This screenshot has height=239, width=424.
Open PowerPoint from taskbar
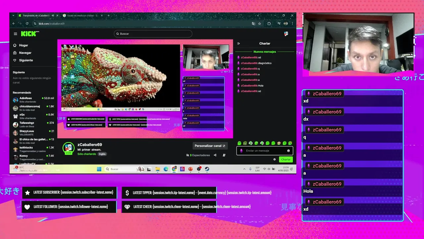(190, 169)
